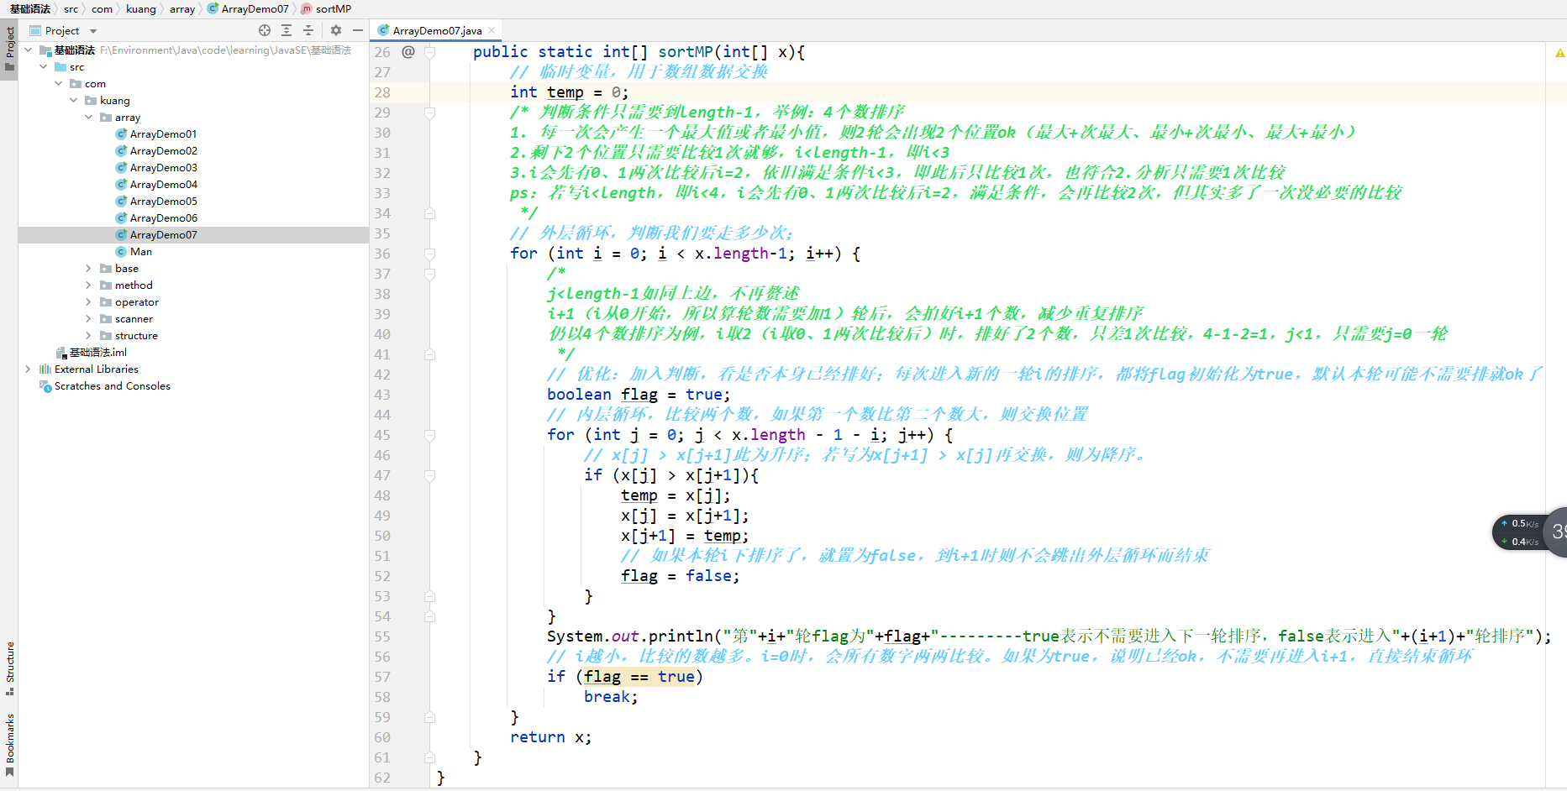Select ArrayDemo05 in the project tree
Screen dimensions: 1567x791
point(163,202)
